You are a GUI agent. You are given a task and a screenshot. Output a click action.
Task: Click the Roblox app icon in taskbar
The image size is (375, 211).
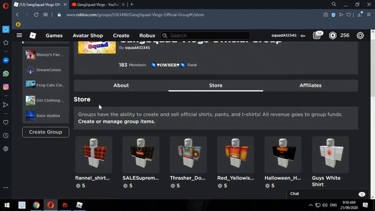pyautogui.click(x=79, y=205)
